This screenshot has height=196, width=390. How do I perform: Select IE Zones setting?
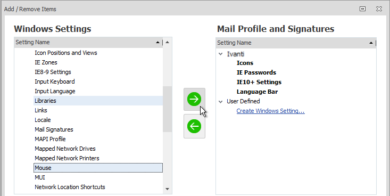46,62
